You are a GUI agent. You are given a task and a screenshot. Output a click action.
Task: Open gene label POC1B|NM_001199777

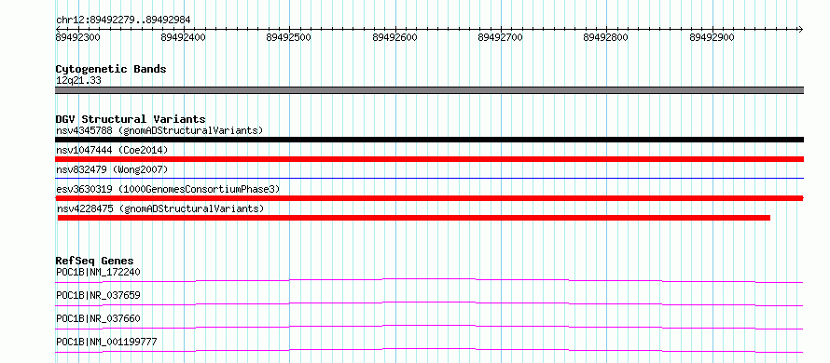[106, 342]
